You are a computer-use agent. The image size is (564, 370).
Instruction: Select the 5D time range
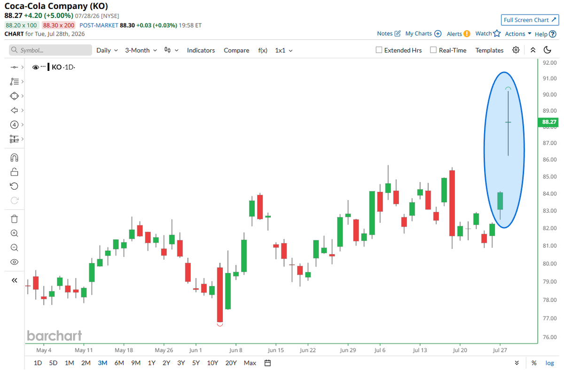pos(53,362)
